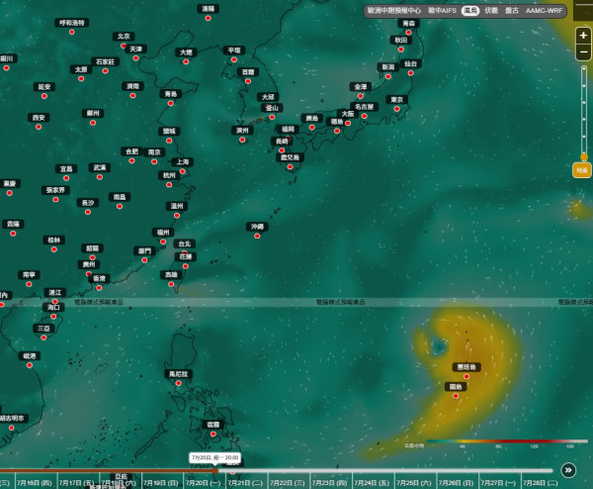Select the 馬尼拉 city marker
Screen dimensions: 593x489
click(178, 383)
